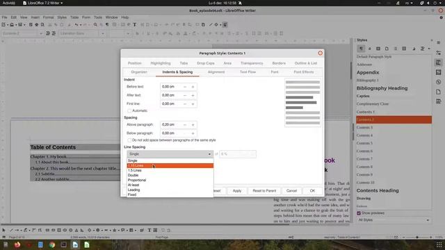
Task: Open paragraph style box dropdown arrow
Action: tap(41, 33)
